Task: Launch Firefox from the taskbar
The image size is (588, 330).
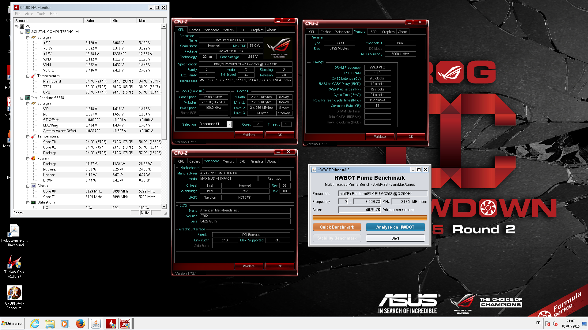Action: (80, 324)
